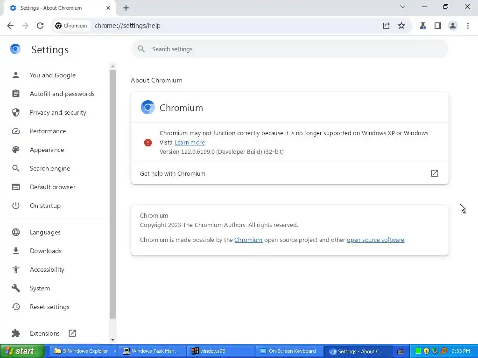
Task: Go to Privacy and security
Action: click(58, 112)
